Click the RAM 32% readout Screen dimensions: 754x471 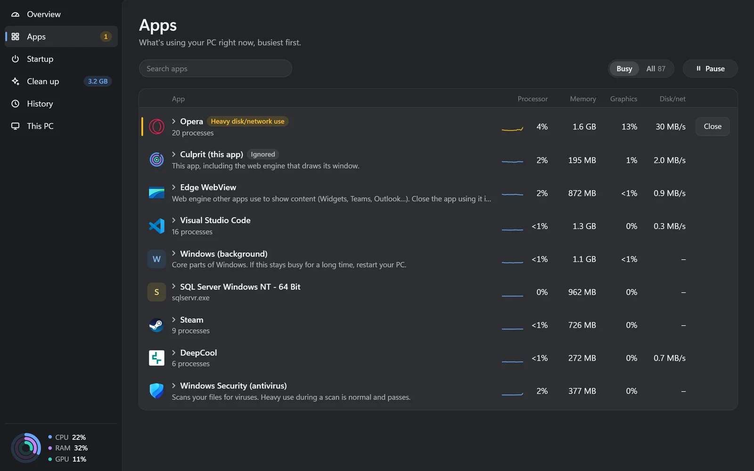click(68, 448)
